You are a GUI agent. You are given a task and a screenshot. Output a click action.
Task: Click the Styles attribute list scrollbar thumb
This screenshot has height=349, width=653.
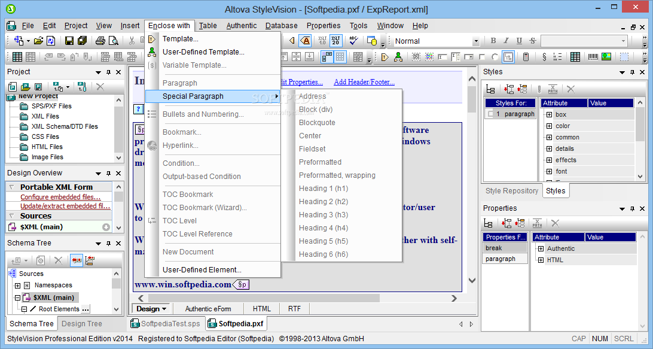pos(640,124)
